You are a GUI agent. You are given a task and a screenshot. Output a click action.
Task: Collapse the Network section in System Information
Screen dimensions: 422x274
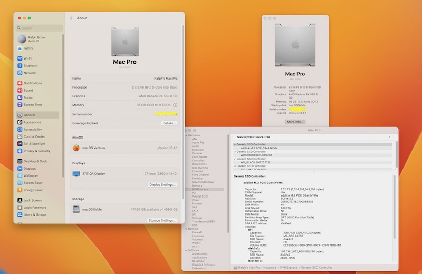(186, 229)
